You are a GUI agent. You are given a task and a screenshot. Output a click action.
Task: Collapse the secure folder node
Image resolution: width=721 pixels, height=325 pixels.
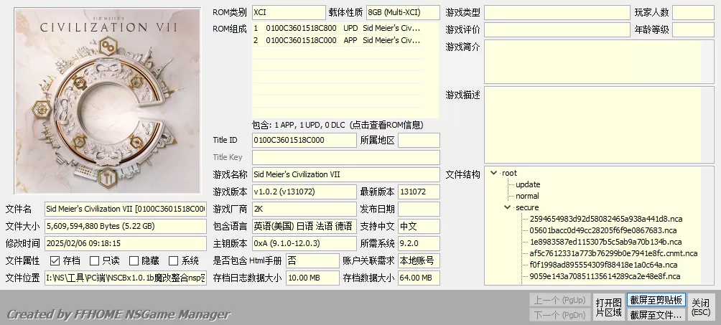tap(507, 207)
